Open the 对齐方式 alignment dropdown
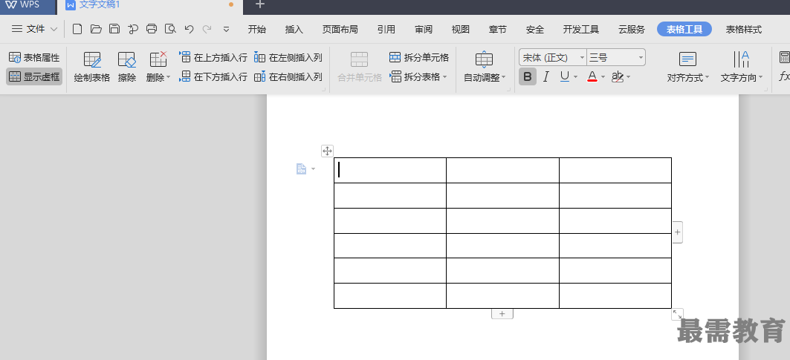 [x=687, y=67]
